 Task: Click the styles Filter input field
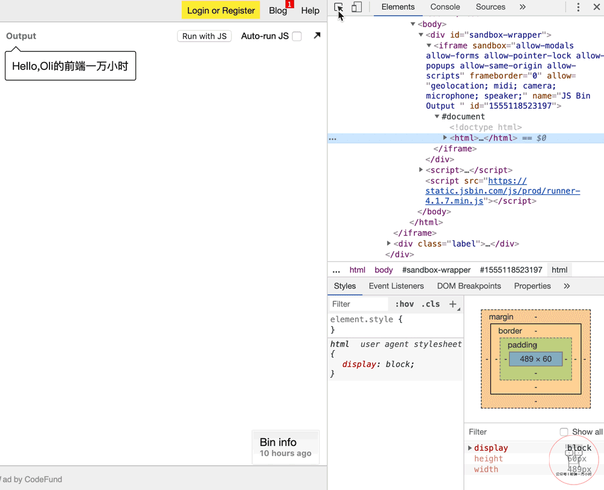pos(358,304)
